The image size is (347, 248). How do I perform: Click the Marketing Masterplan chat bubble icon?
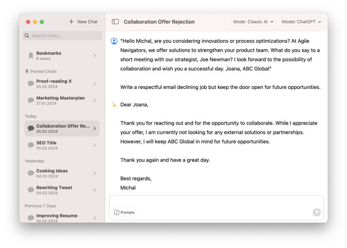pos(31,100)
